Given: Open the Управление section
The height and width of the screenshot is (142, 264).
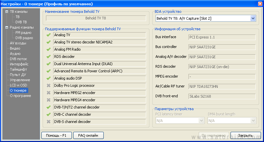Looking at the screenshot, I should pos(20,80).
